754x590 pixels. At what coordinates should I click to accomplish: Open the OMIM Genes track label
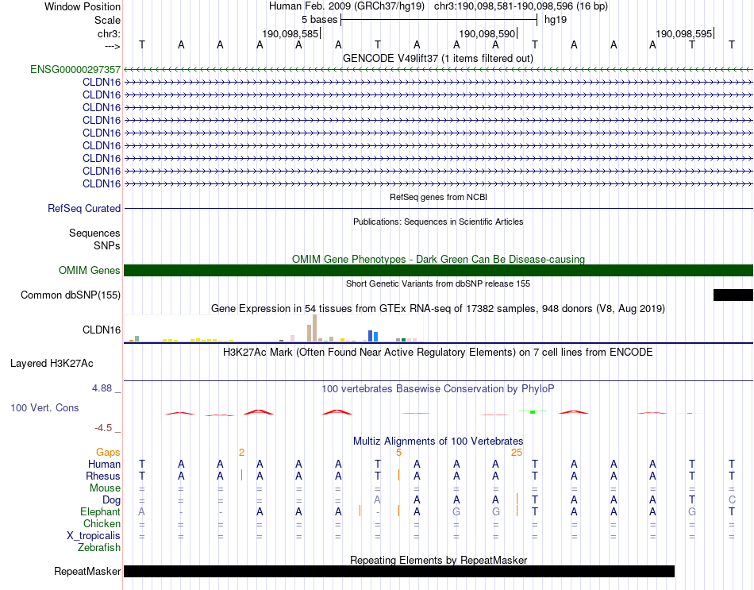coord(89,271)
